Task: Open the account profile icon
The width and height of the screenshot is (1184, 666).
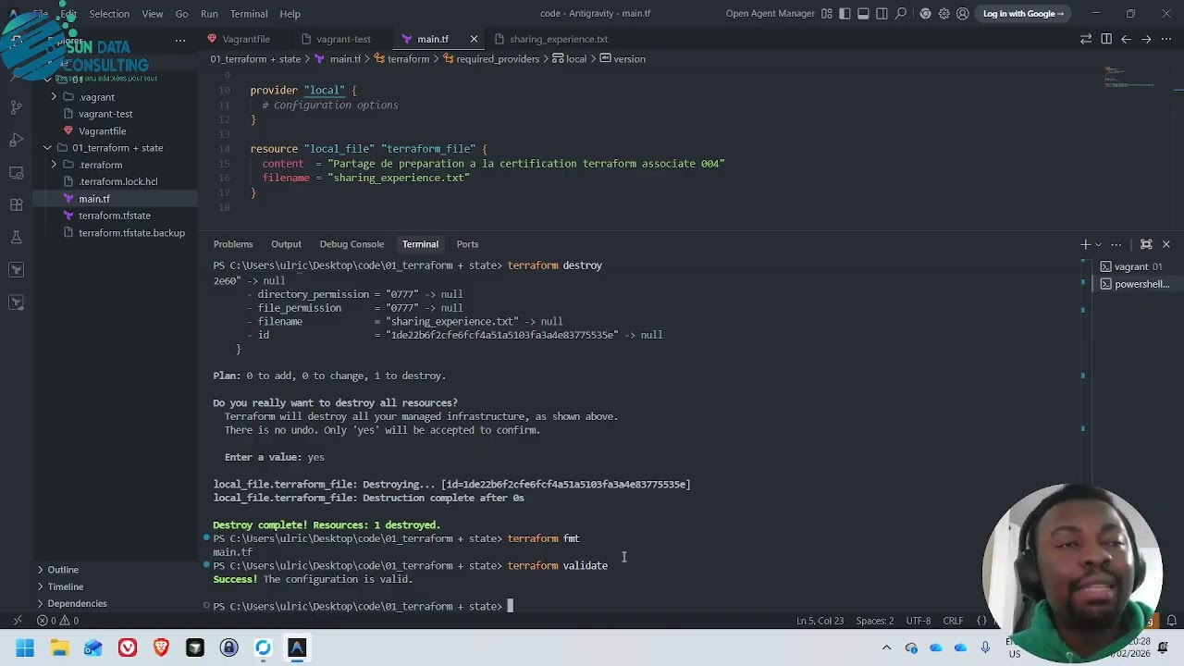Action: pos(963,14)
